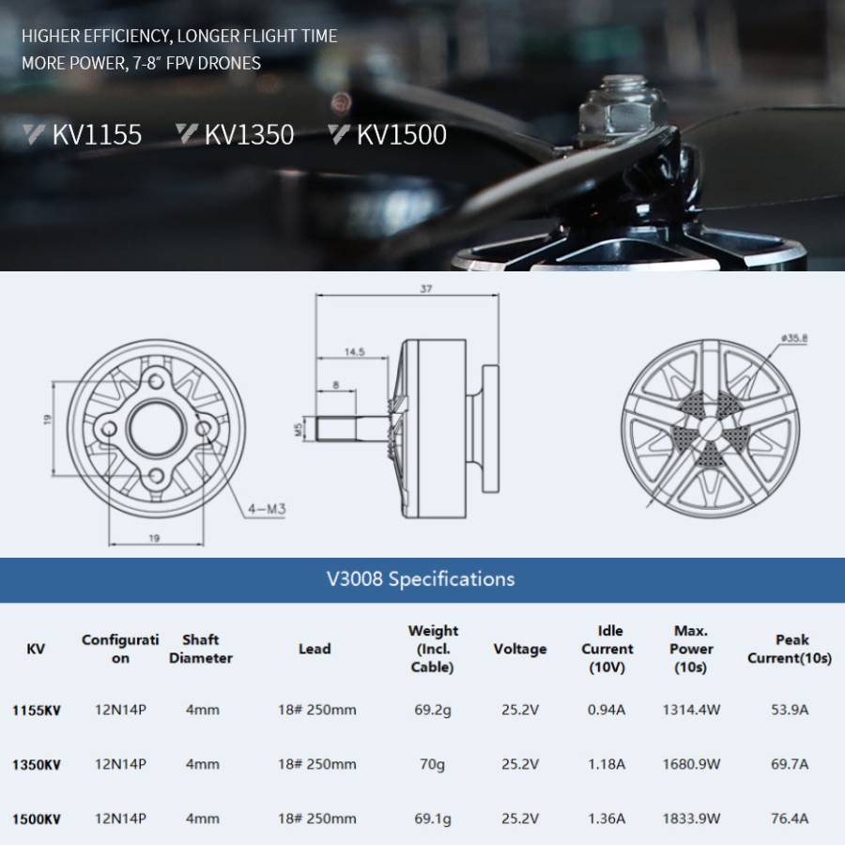Click the V3008 Specifications header bar
The image size is (845, 845).
coord(422,578)
